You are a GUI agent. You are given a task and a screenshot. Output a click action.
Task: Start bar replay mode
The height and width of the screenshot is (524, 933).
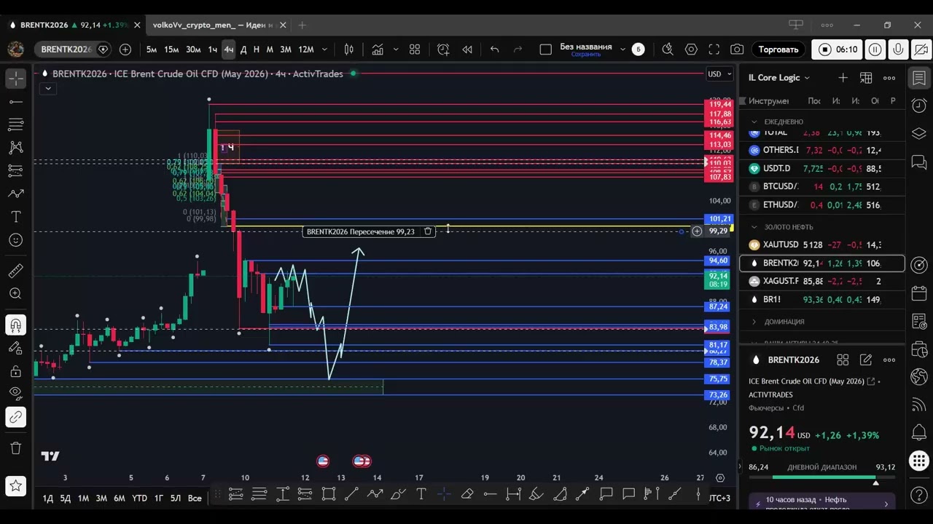pos(467,49)
